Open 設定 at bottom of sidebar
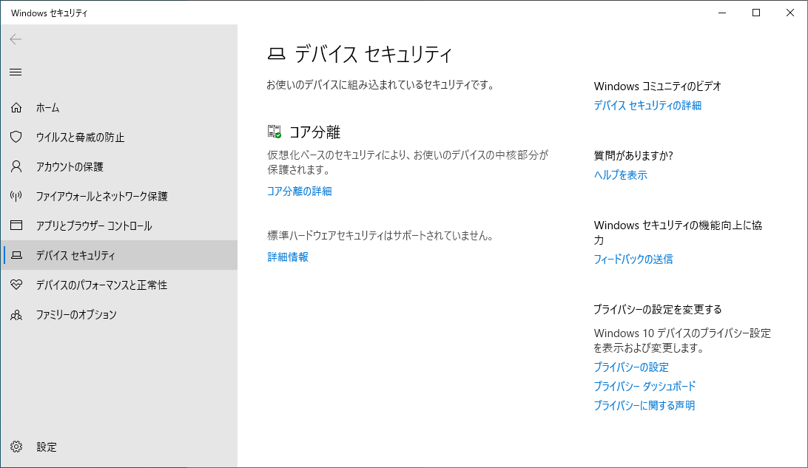 point(119,447)
